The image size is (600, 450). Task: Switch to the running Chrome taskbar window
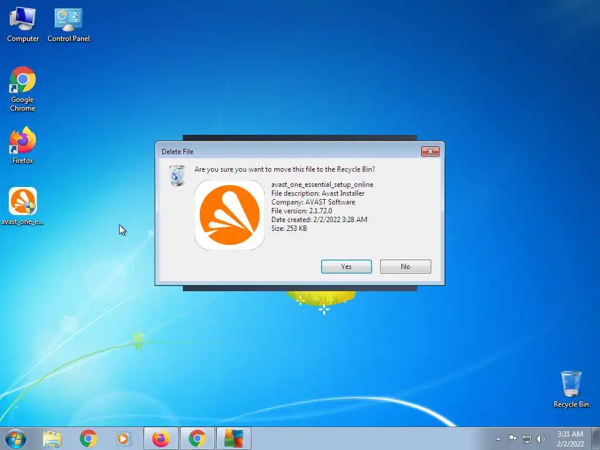(x=197, y=438)
